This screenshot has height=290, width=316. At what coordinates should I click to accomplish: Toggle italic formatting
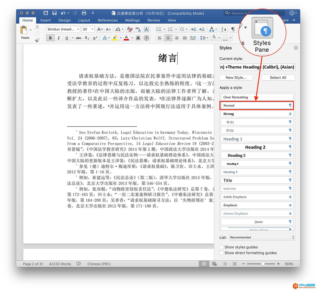coord(59,38)
